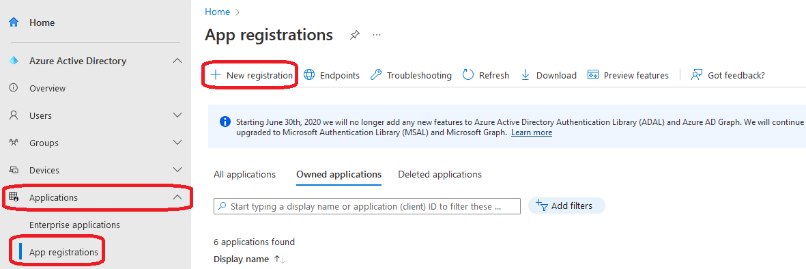Click the Devices label in sidebar
This screenshot has width=806, height=269.
pos(44,170)
